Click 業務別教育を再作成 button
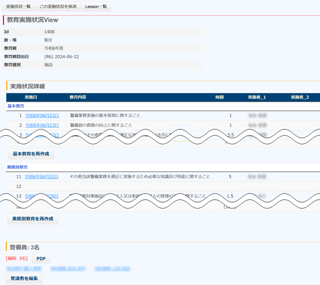 [33, 219]
